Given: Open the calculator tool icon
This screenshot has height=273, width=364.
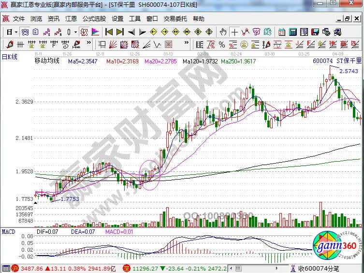Looking at the screenshot, I should [x=292, y=32].
